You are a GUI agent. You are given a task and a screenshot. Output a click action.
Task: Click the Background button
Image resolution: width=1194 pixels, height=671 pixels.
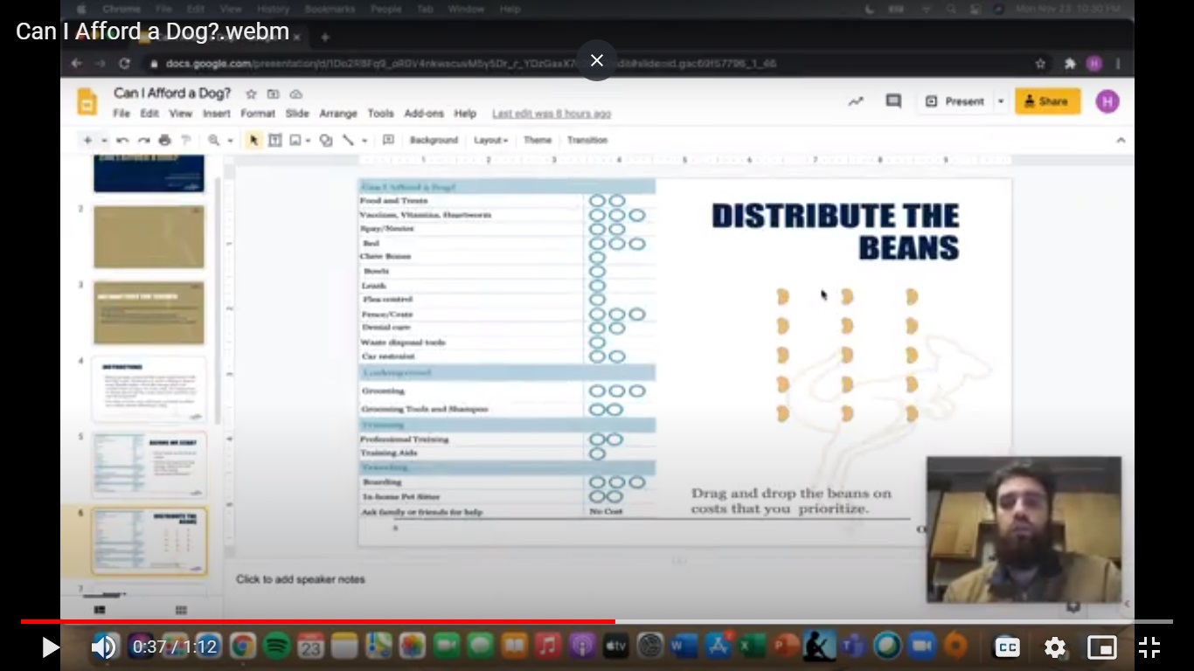tap(434, 140)
